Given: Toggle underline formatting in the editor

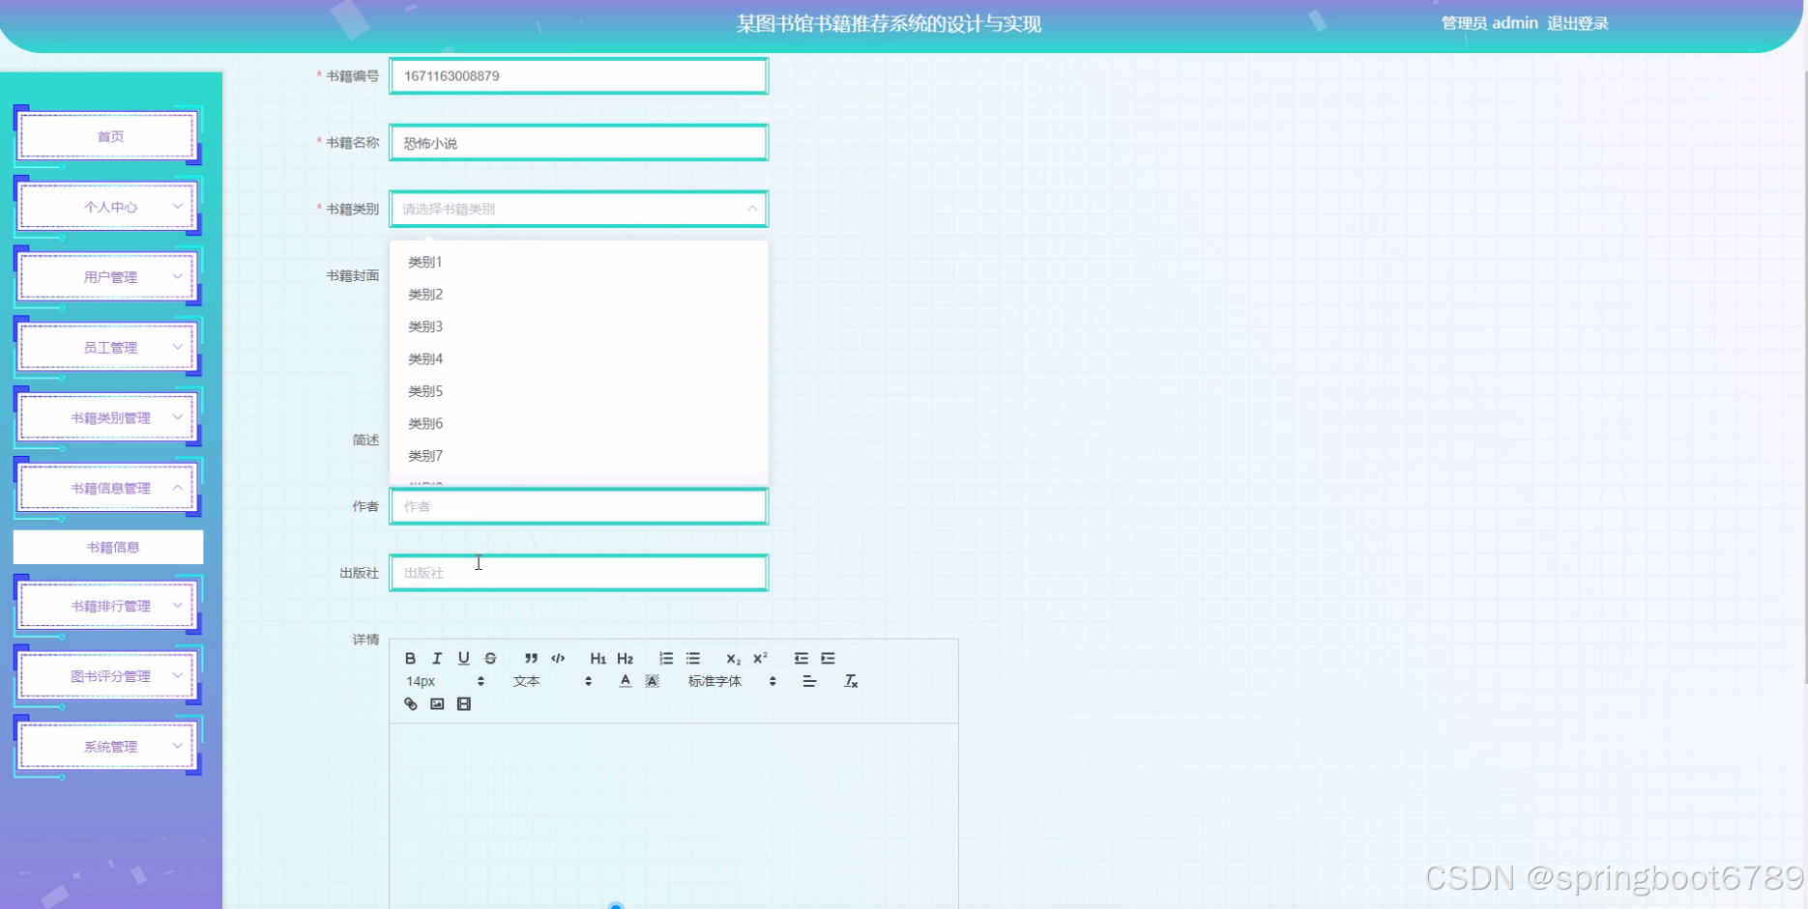Looking at the screenshot, I should (464, 658).
